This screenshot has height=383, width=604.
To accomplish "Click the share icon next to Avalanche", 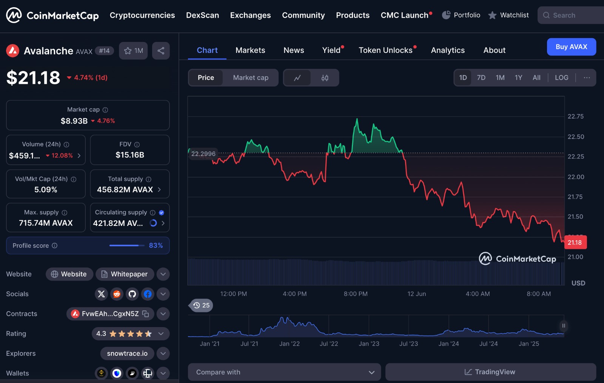I will [161, 51].
